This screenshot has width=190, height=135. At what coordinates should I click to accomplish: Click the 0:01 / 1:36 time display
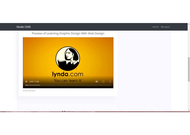[34, 81]
